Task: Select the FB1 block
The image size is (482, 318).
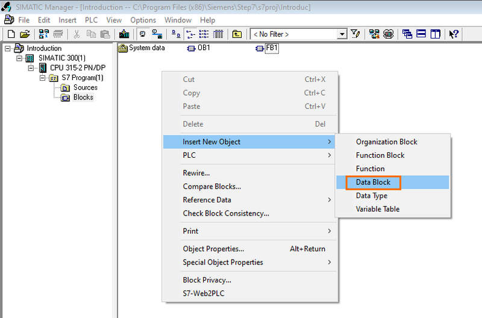Action: pyautogui.click(x=267, y=48)
